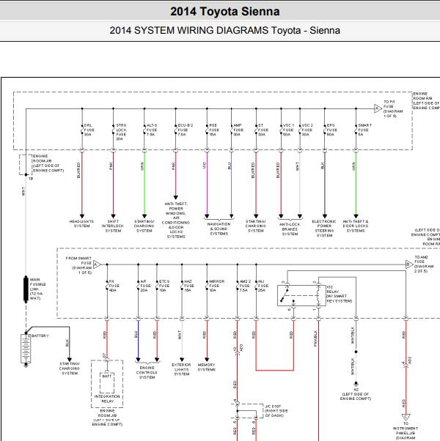This screenshot has width=440, height=441.
Task: Click the ECU-B 2 FUSE label
Action: pyautogui.click(x=186, y=130)
